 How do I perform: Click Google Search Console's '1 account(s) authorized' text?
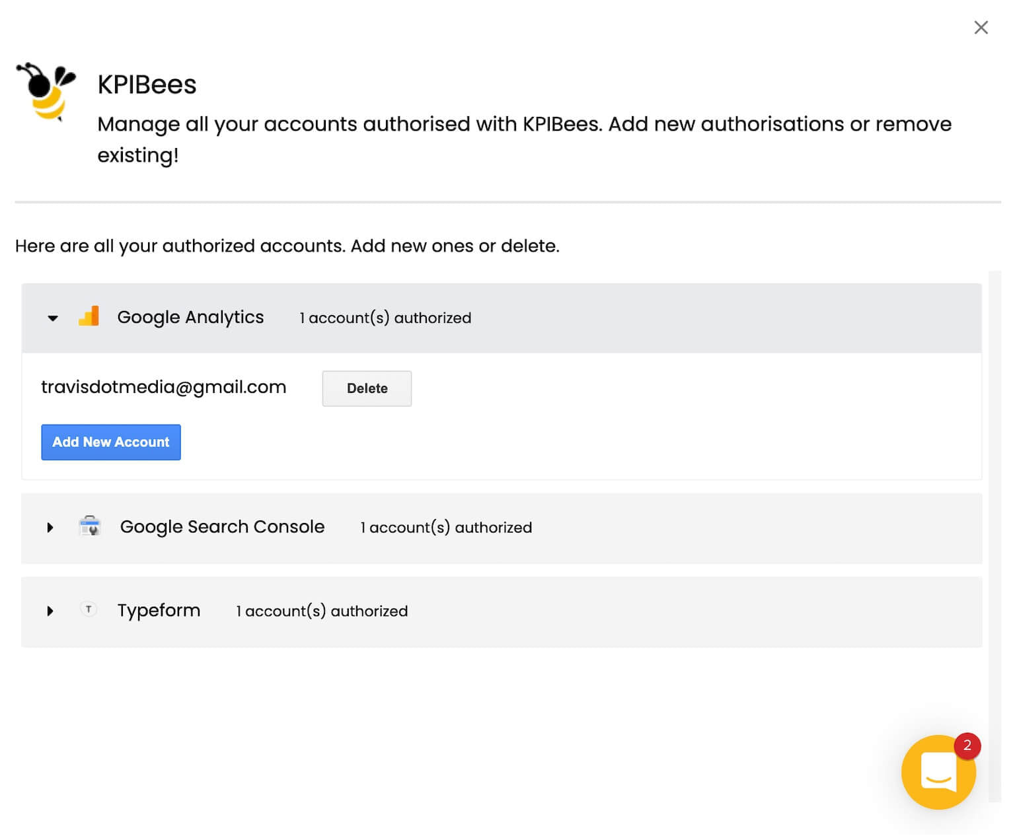coord(446,528)
